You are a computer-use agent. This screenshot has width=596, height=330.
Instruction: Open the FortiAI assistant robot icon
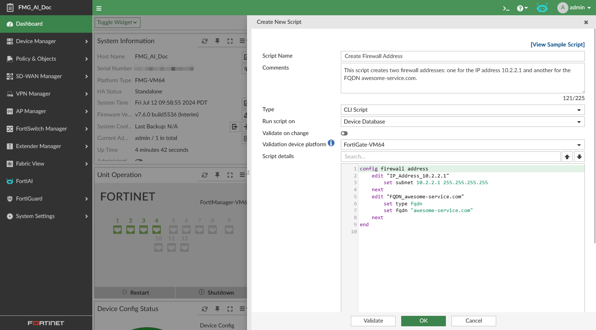pyautogui.click(x=542, y=8)
